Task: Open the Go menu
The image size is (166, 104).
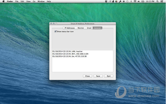Action: 34,1
